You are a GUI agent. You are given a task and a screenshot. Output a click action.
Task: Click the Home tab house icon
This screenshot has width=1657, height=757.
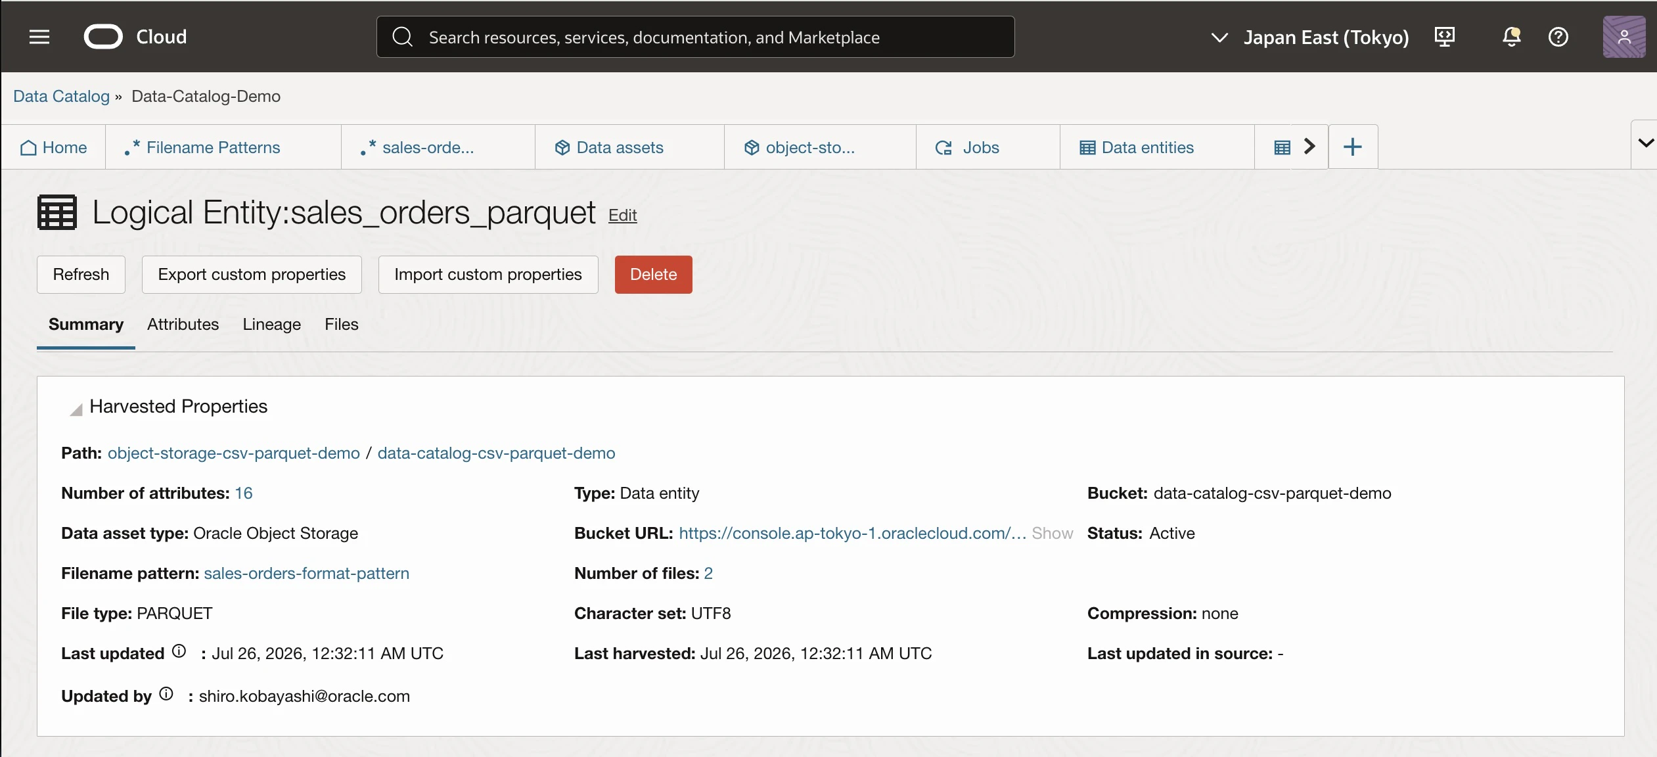[x=28, y=148]
